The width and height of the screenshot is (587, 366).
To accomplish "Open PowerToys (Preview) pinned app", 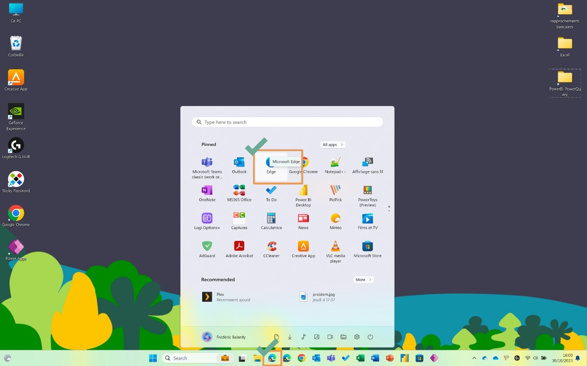I will coord(368,196).
